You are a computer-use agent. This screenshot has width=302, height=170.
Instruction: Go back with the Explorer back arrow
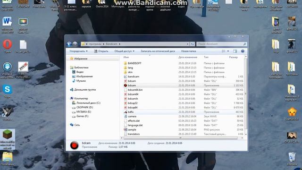point(69,44)
